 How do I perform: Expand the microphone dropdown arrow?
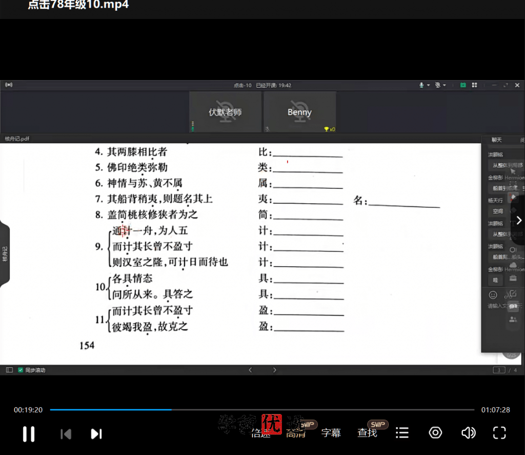click(x=428, y=86)
